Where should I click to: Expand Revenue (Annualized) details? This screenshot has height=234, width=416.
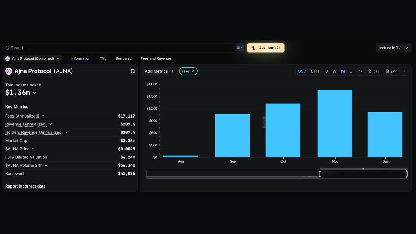50,124
